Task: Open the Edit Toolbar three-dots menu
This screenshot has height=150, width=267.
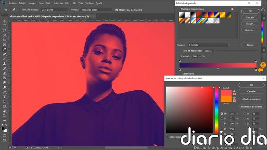Action: coord(4,121)
